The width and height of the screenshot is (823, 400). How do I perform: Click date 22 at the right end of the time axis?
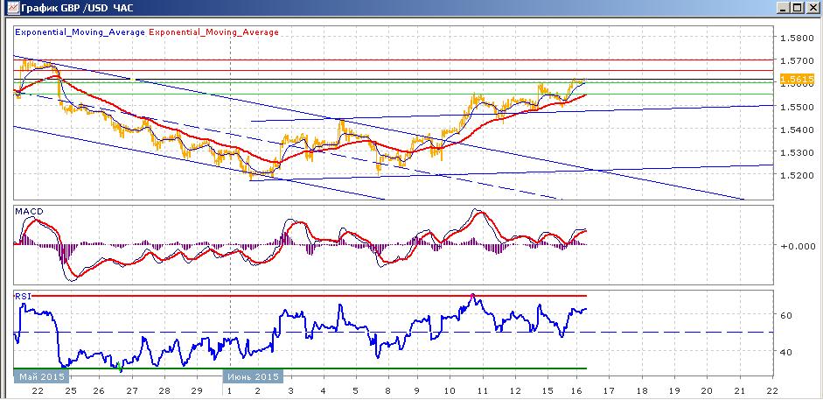pos(773,391)
